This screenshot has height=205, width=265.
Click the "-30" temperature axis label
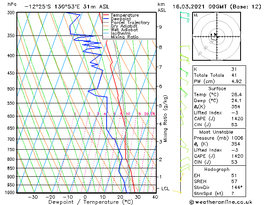[33, 197]
